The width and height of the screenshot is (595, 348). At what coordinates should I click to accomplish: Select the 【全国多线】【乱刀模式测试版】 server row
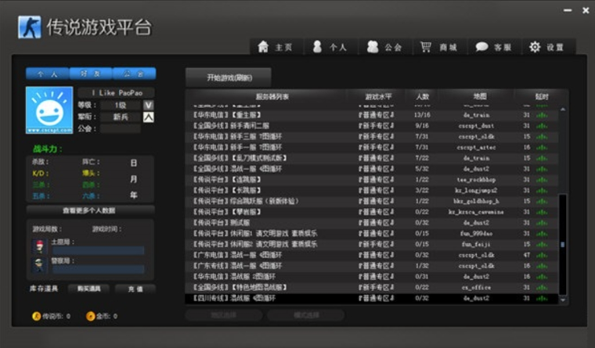tap(372, 158)
